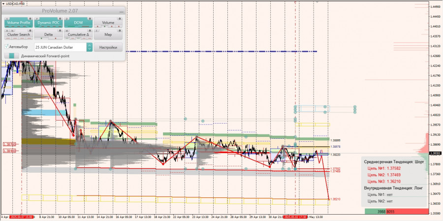Click the F hotkey badge on Map

click(96, 31)
